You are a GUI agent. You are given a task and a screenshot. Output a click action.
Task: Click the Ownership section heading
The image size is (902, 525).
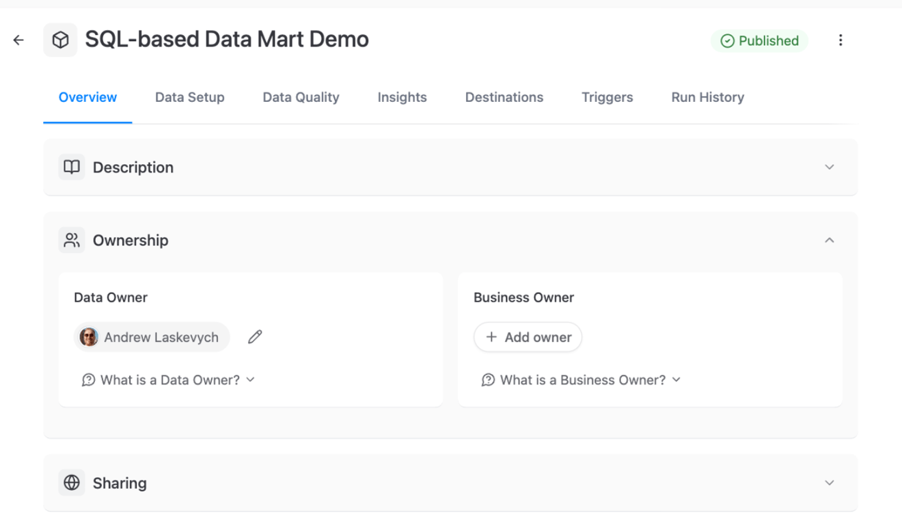click(131, 241)
